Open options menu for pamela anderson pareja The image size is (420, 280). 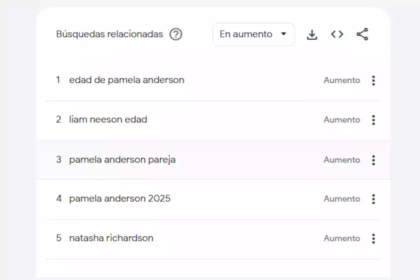(373, 160)
